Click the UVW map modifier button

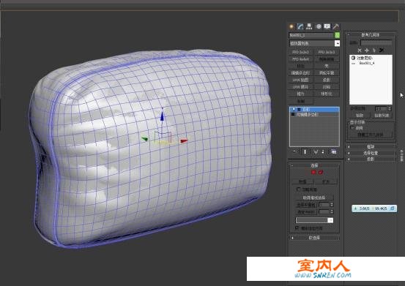coord(300,80)
